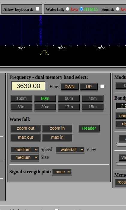The width and height of the screenshot is (126, 210).
Task: Open the Speed dropdown
Action: pos(25,150)
